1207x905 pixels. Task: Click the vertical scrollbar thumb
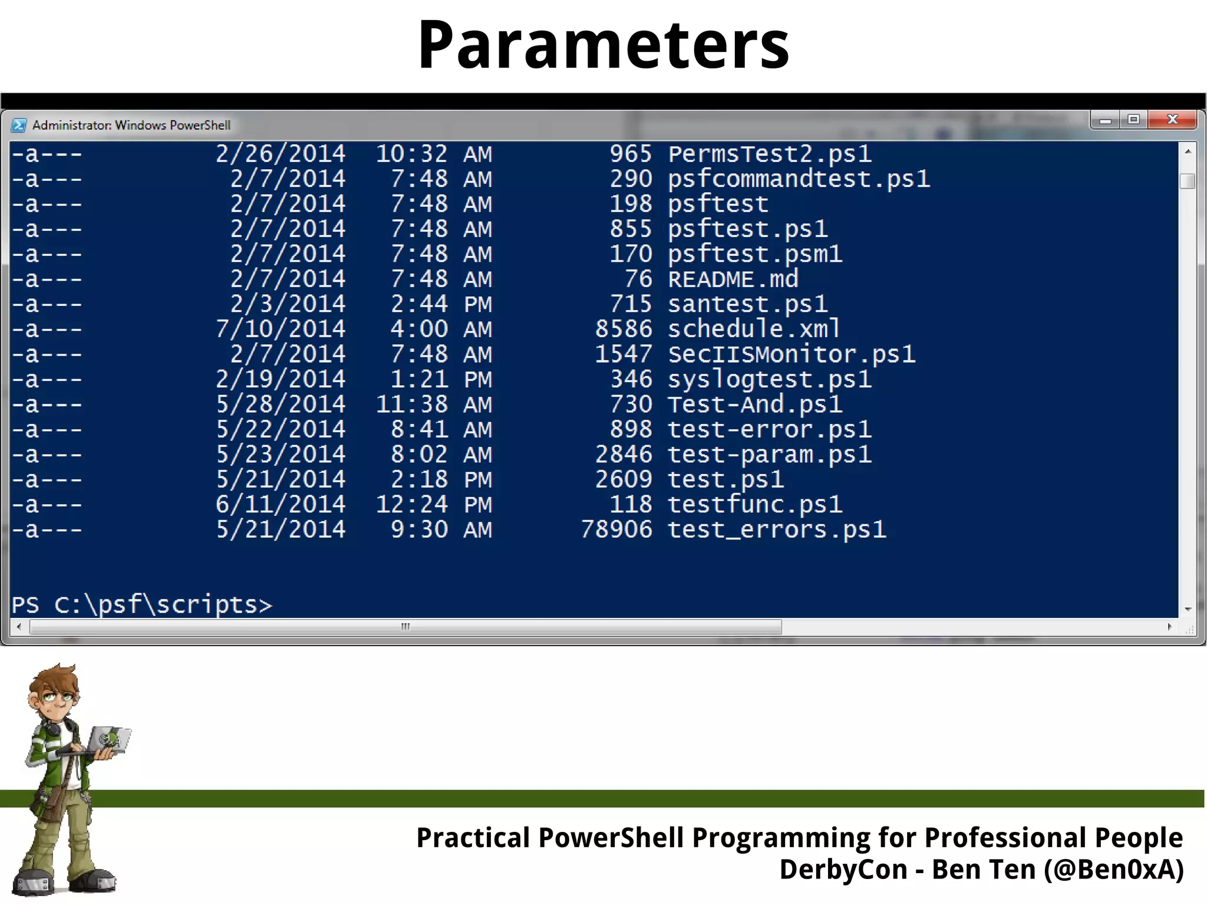[1188, 180]
